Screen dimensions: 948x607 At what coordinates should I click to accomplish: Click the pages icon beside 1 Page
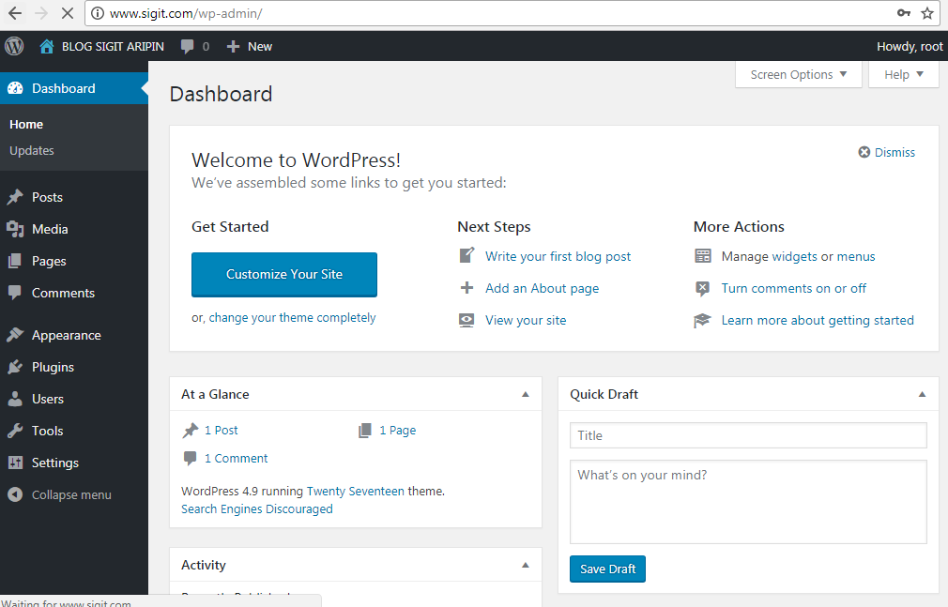(365, 431)
